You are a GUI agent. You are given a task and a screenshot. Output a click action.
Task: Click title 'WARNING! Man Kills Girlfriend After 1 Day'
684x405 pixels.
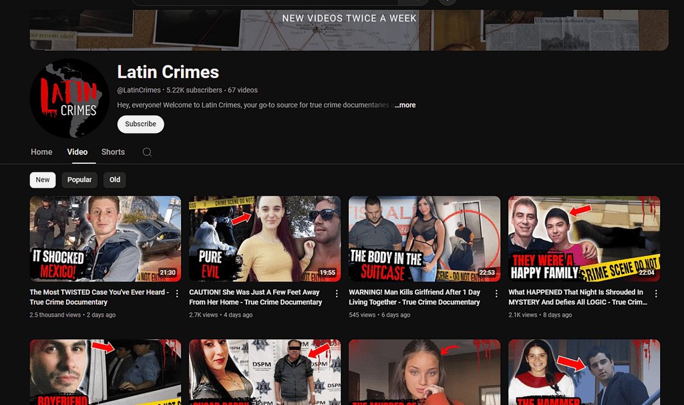point(414,297)
